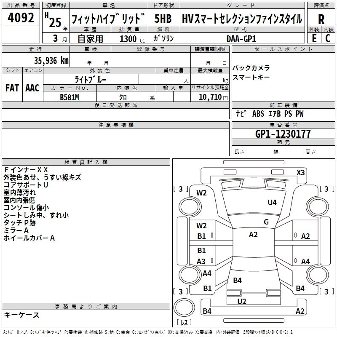Select the overall grade R box
The width and height of the screenshot is (337, 337).
click(321, 19)
